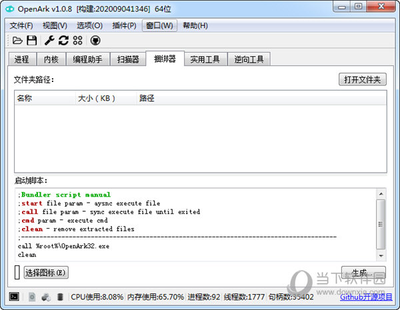Open the 插件(P) menu

tap(124, 25)
